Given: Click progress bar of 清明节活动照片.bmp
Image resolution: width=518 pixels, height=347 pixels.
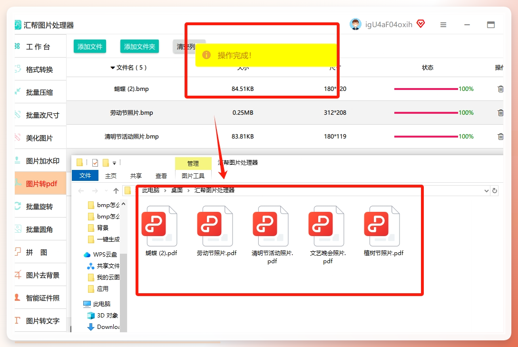Looking at the screenshot, I should coord(426,137).
